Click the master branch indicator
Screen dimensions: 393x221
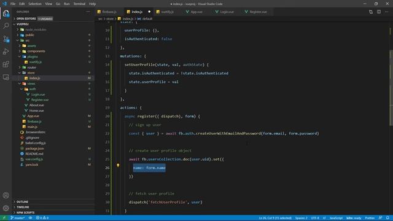tap(18, 218)
